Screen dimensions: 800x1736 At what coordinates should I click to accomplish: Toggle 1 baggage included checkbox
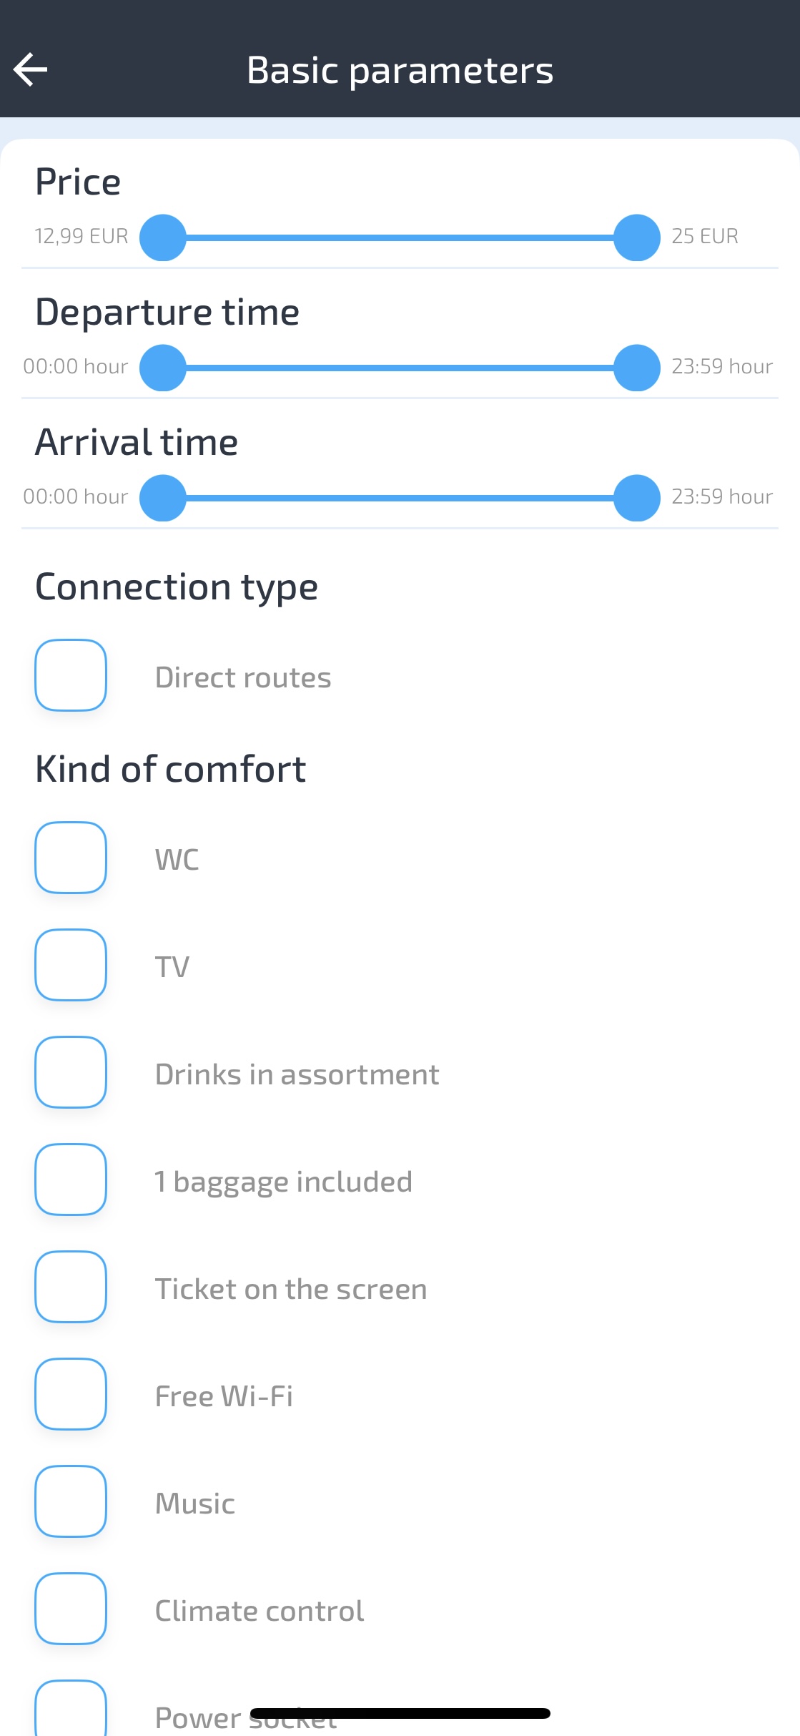tap(71, 1180)
